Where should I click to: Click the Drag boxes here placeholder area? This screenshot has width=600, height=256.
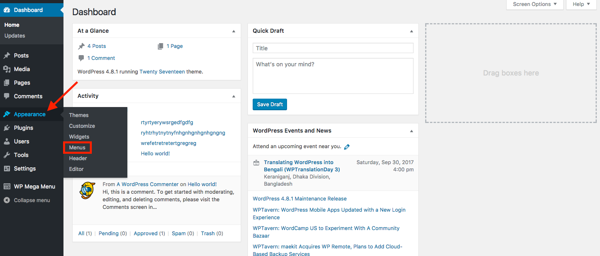click(x=511, y=73)
